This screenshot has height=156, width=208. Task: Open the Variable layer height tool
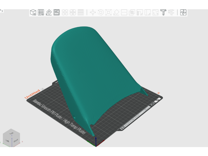pos(81,13)
